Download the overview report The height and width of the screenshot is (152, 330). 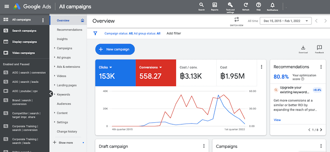(303, 49)
